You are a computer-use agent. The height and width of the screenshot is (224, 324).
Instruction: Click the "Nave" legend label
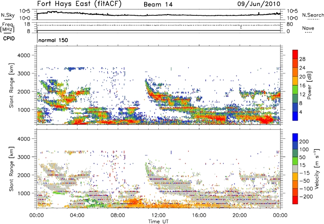(308, 28)
